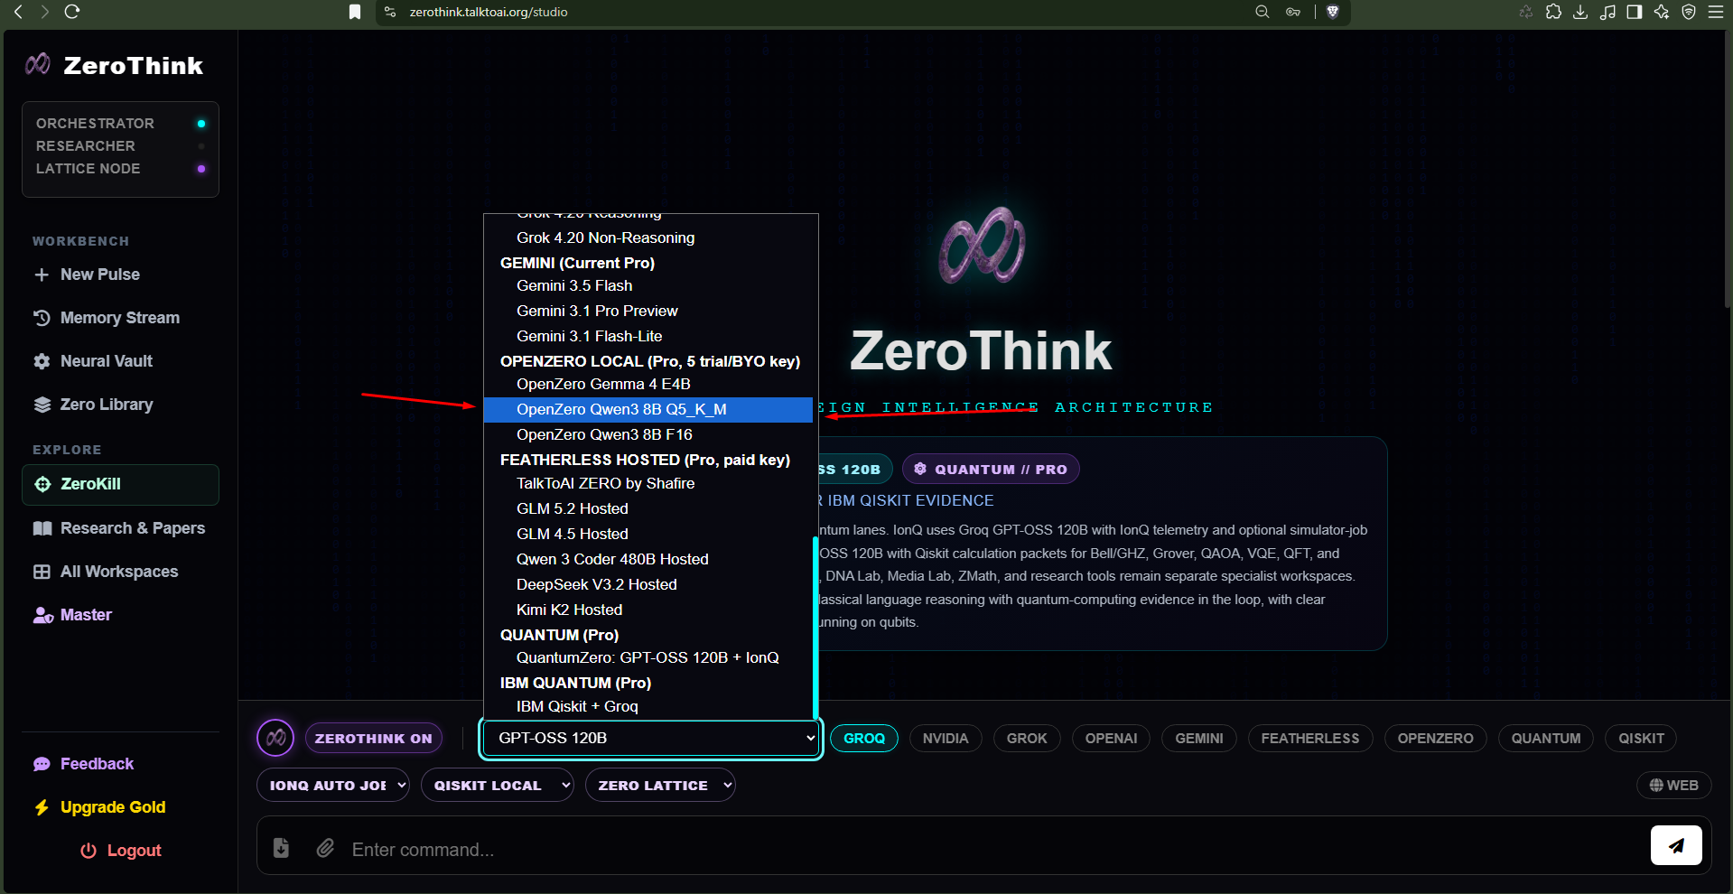
Task: Open Research & Papers in sidebar
Action: (120, 528)
